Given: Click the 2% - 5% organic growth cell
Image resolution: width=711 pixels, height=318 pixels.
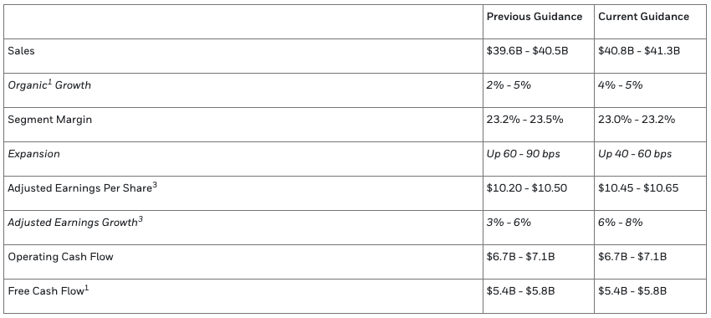Looking at the screenshot, I should click(509, 85).
